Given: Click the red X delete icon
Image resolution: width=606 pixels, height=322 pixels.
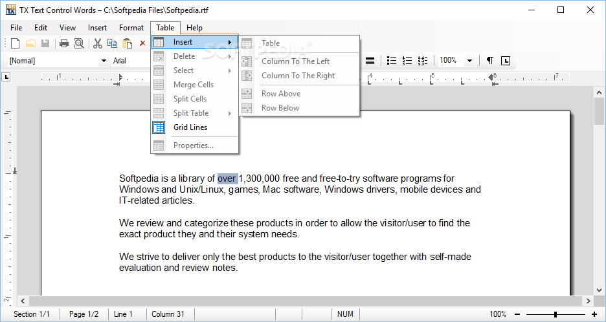Looking at the screenshot, I should click(142, 43).
